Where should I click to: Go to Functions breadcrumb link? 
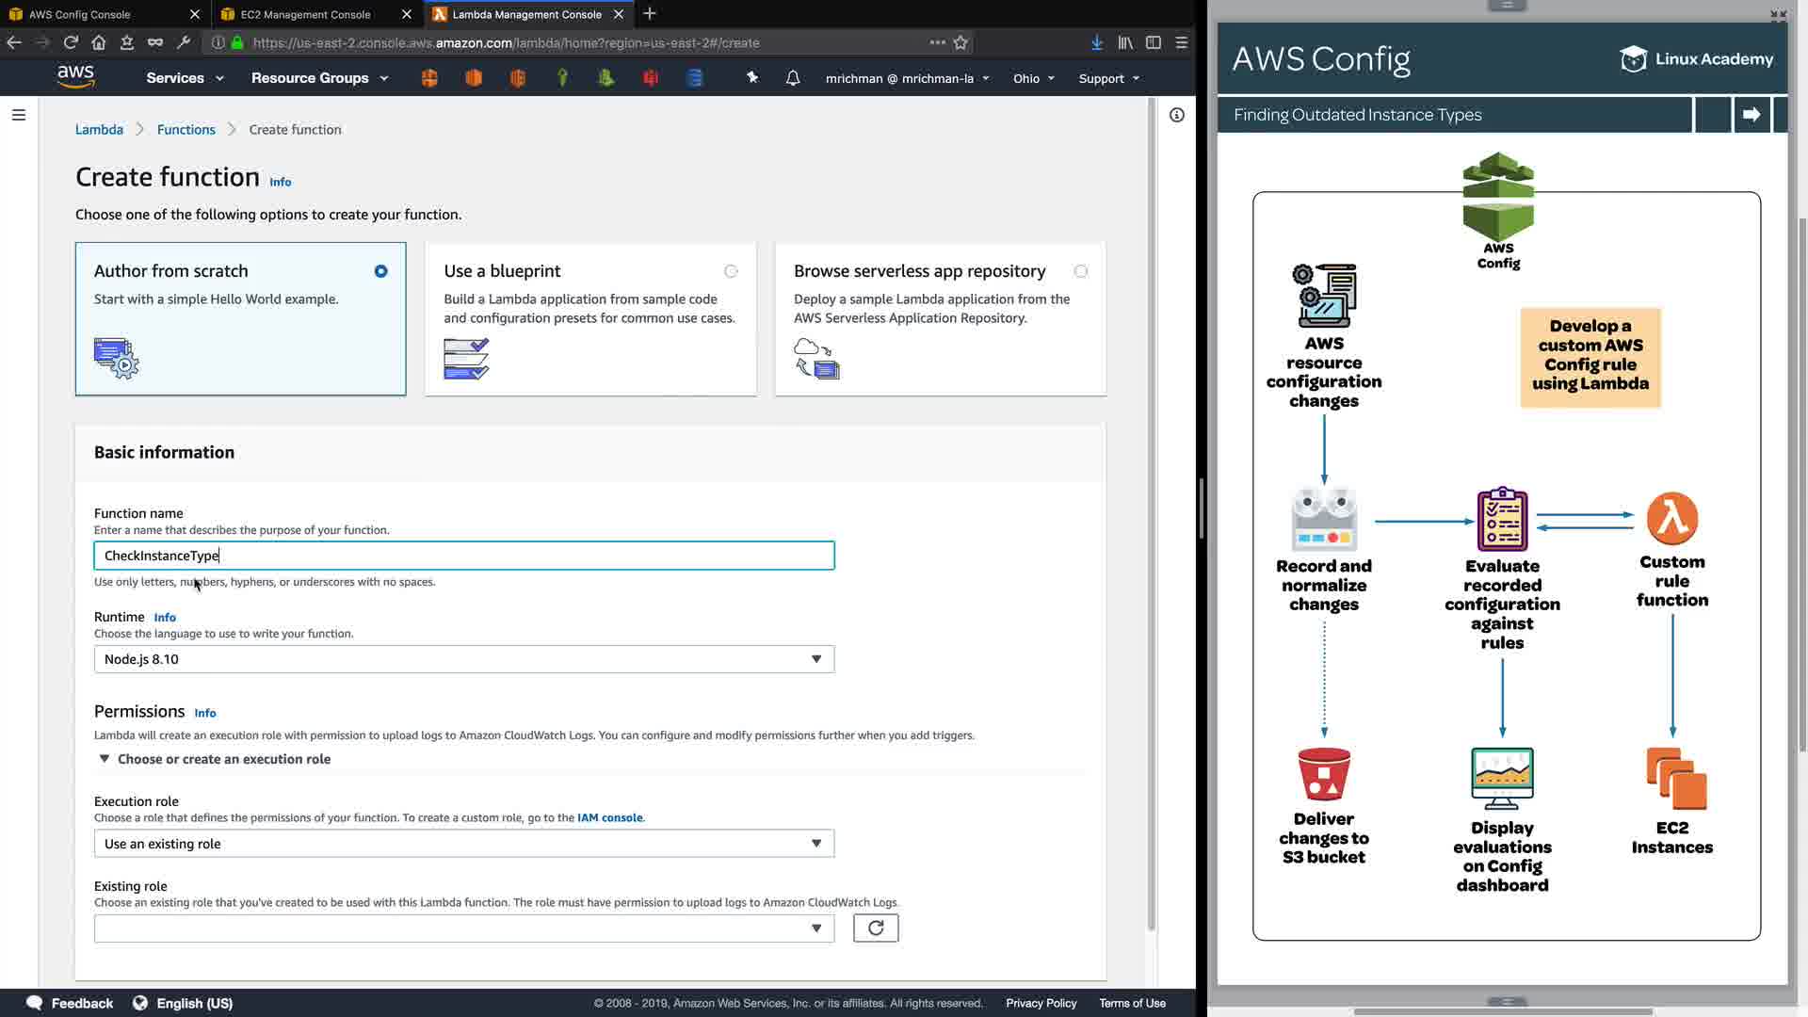[186, 130]
